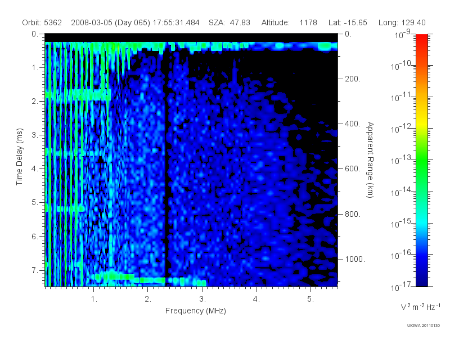
Task: Click the SZA: 47.83 value
Action: [229, 22]
